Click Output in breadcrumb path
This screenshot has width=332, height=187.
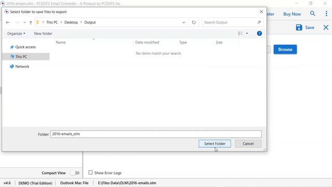pos(90,22)
